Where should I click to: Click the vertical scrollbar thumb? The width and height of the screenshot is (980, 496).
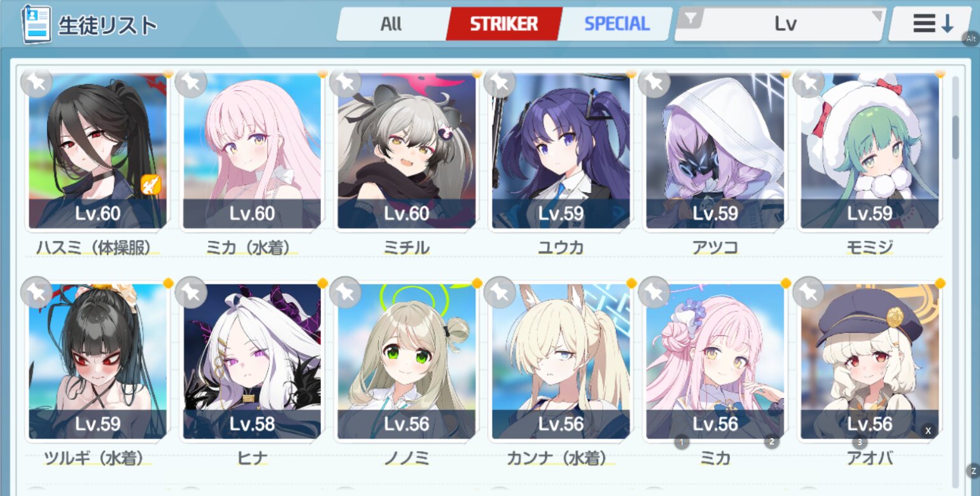[955, 137]
